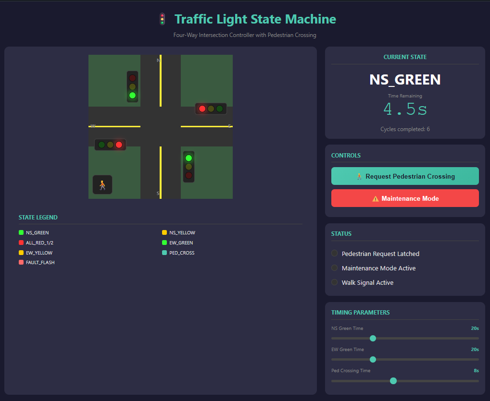Click the FAULT_FLASH legend color swatch
490x401 pixels.
coord(21,263)
